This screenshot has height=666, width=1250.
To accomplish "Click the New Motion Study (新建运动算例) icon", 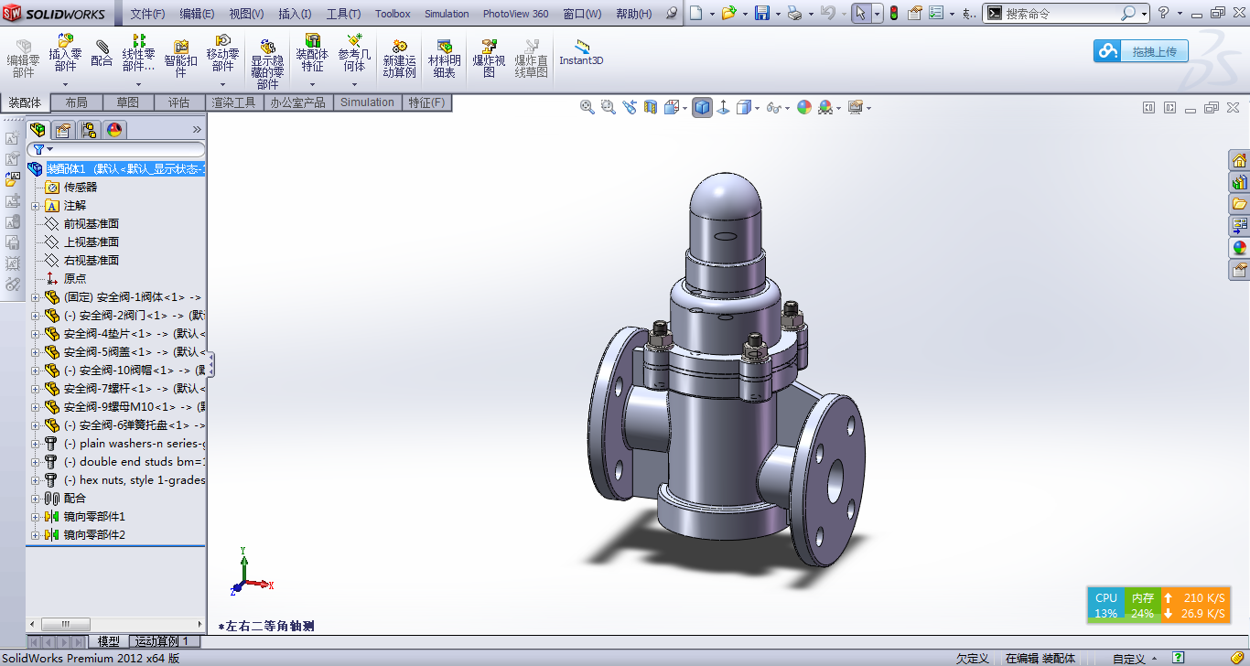I will (x=399, y=58).
